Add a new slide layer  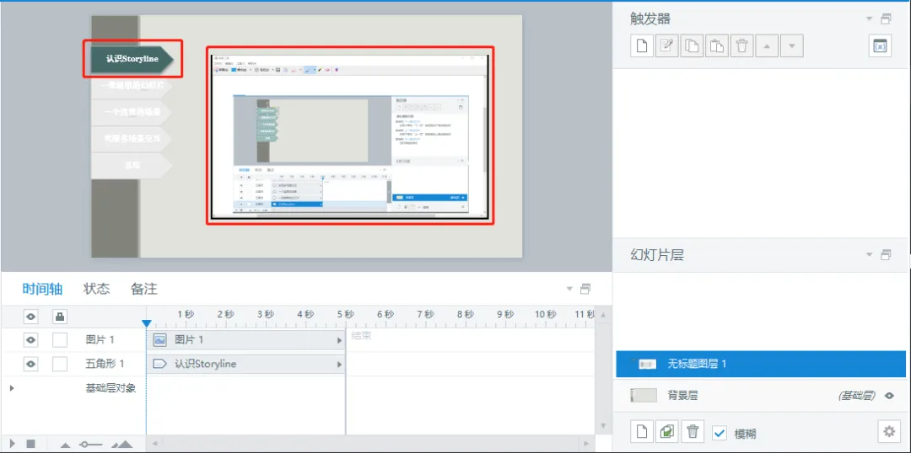coord(642,432)
